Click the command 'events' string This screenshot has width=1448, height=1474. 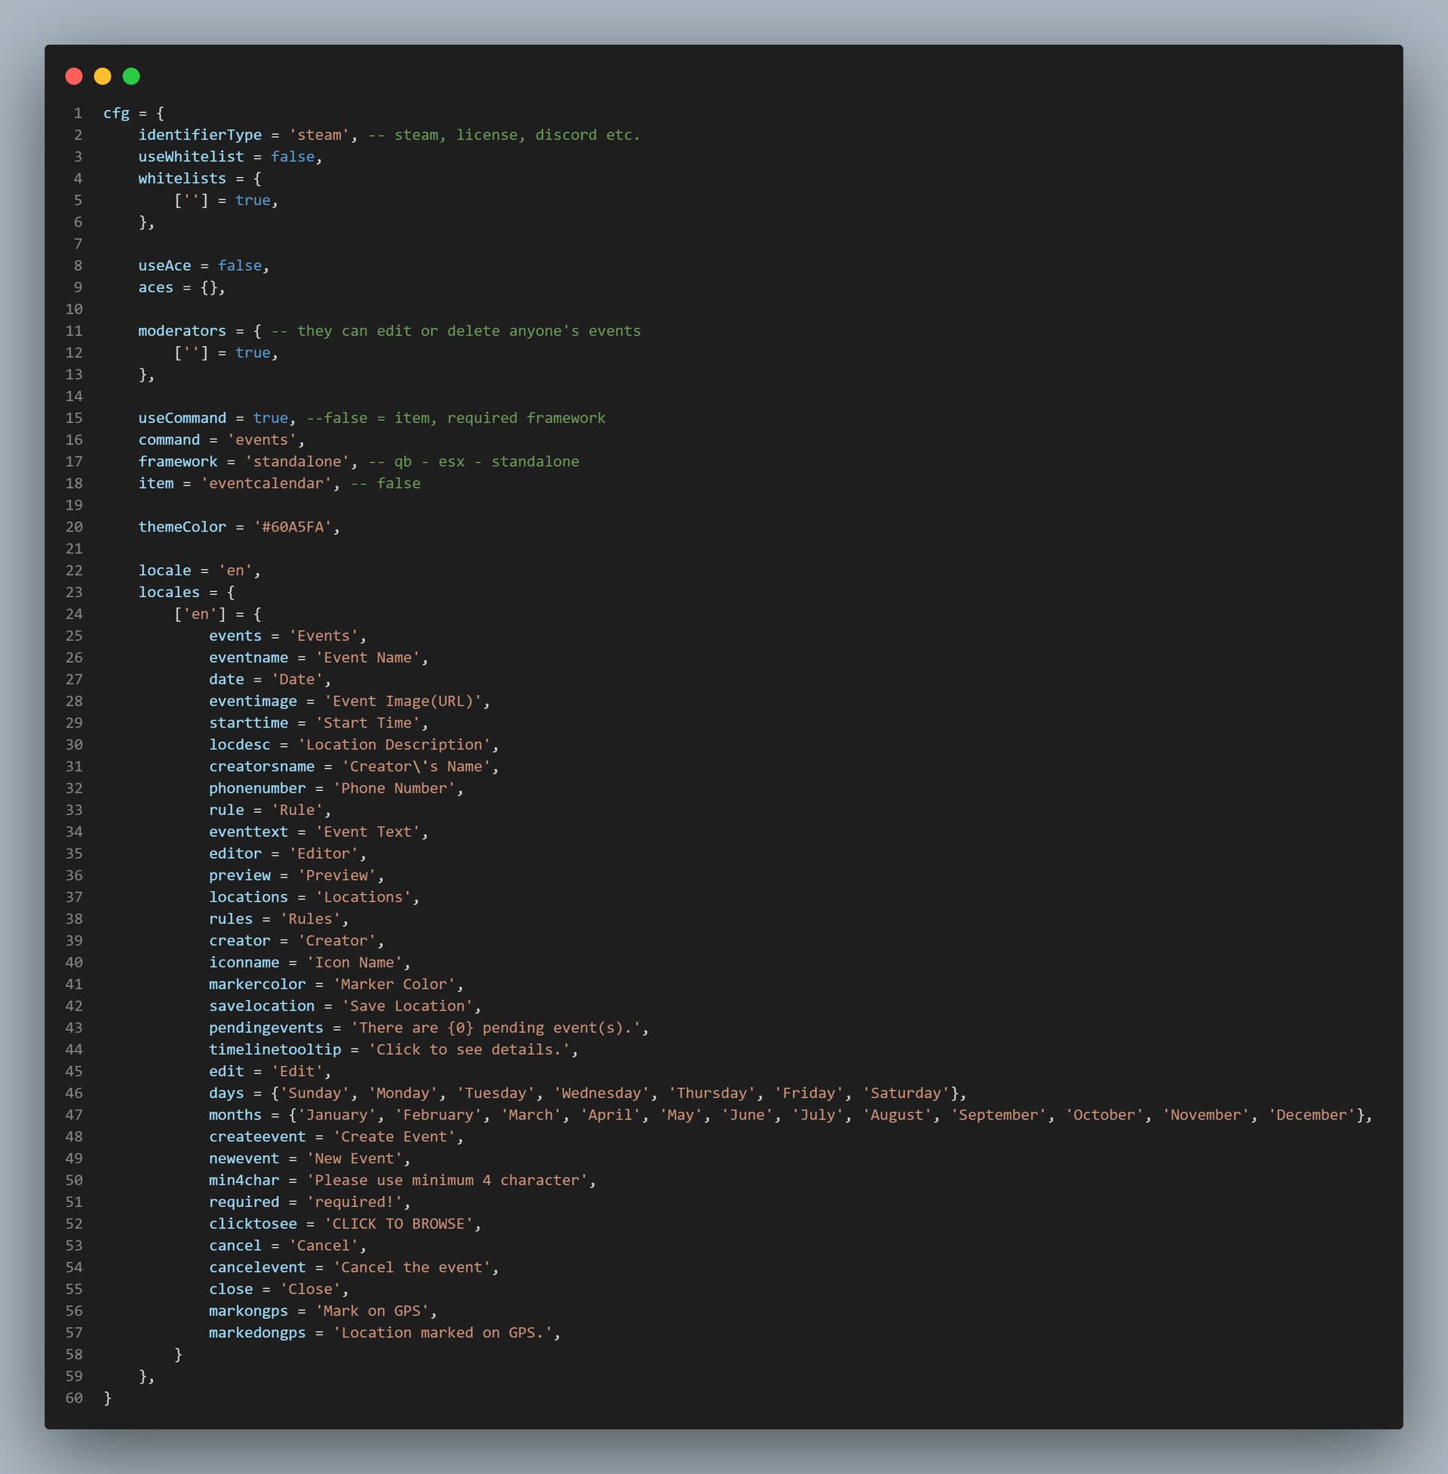point(262,440)
